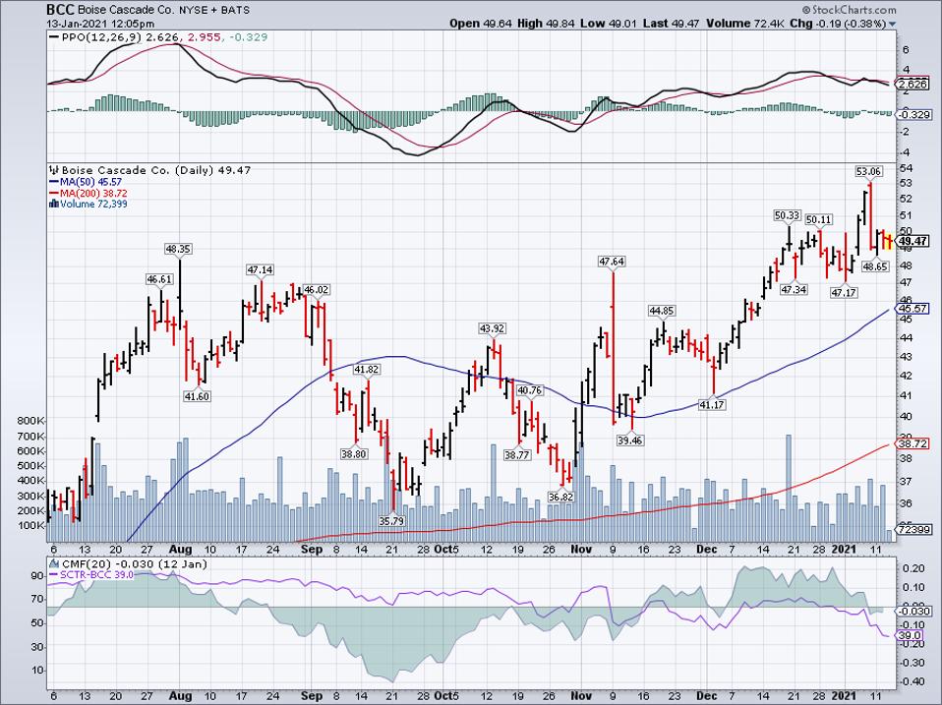Click the Open 49.64 value
Screen dimensions: 942x705
point(481,24)
